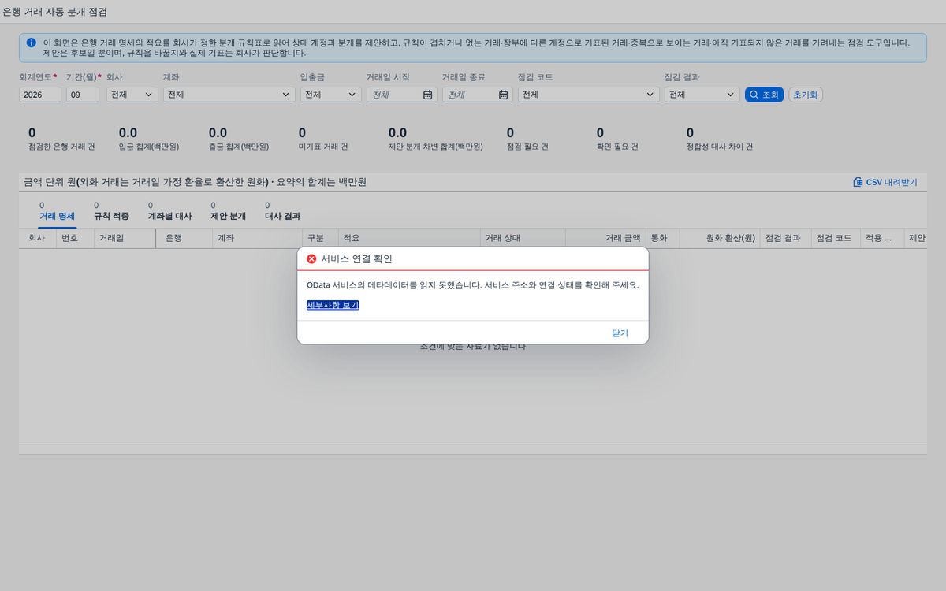Screen dimensions: 946x591
Task: Download data via CSV 내려받기
Action: click(x=885, y=182)
